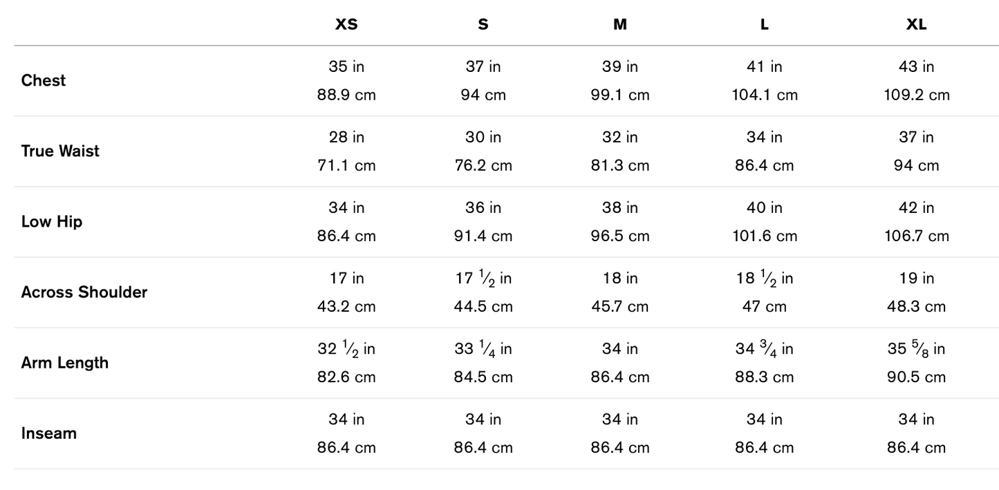Select the 35 ⅝ in arm length value
999x490 pixels.
(x=916, y=348)
